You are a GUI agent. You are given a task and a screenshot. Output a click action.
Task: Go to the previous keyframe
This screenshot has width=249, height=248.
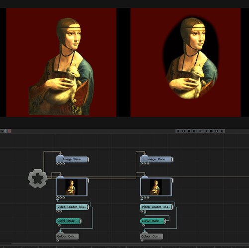(183, 131)
